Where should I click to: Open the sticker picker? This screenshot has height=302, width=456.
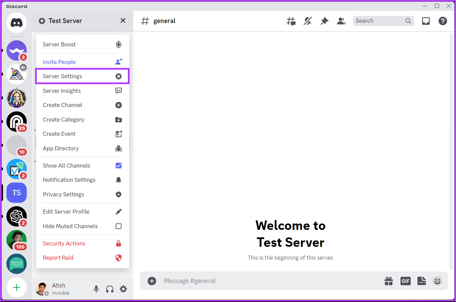(421, 281)
